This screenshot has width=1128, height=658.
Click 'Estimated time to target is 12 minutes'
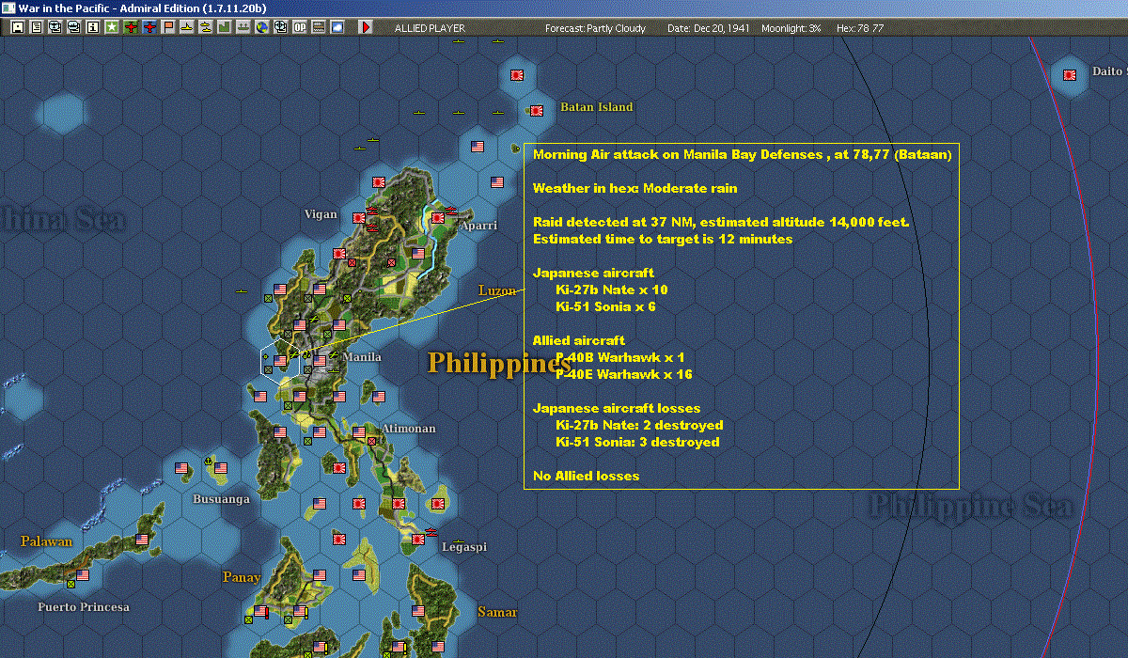(x=663, y=239)
